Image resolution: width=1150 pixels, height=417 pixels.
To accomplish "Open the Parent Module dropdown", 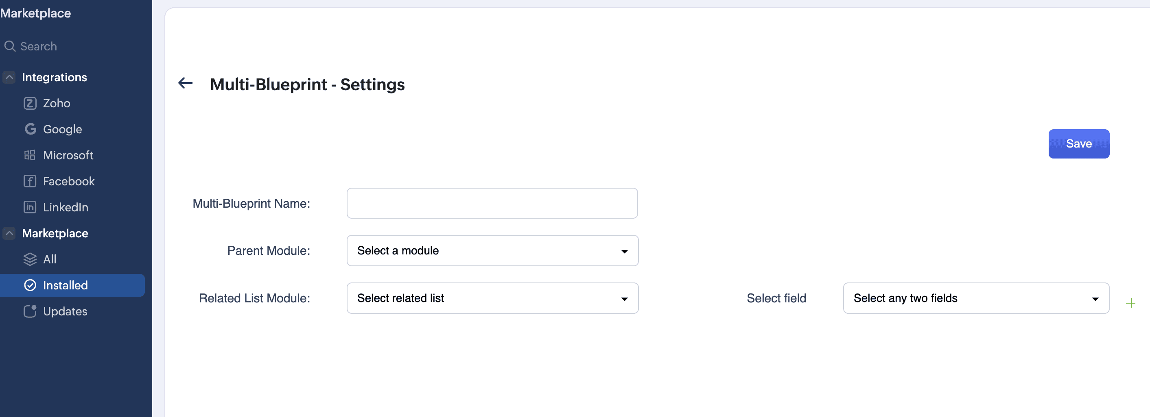I will [x=492, y=251].
